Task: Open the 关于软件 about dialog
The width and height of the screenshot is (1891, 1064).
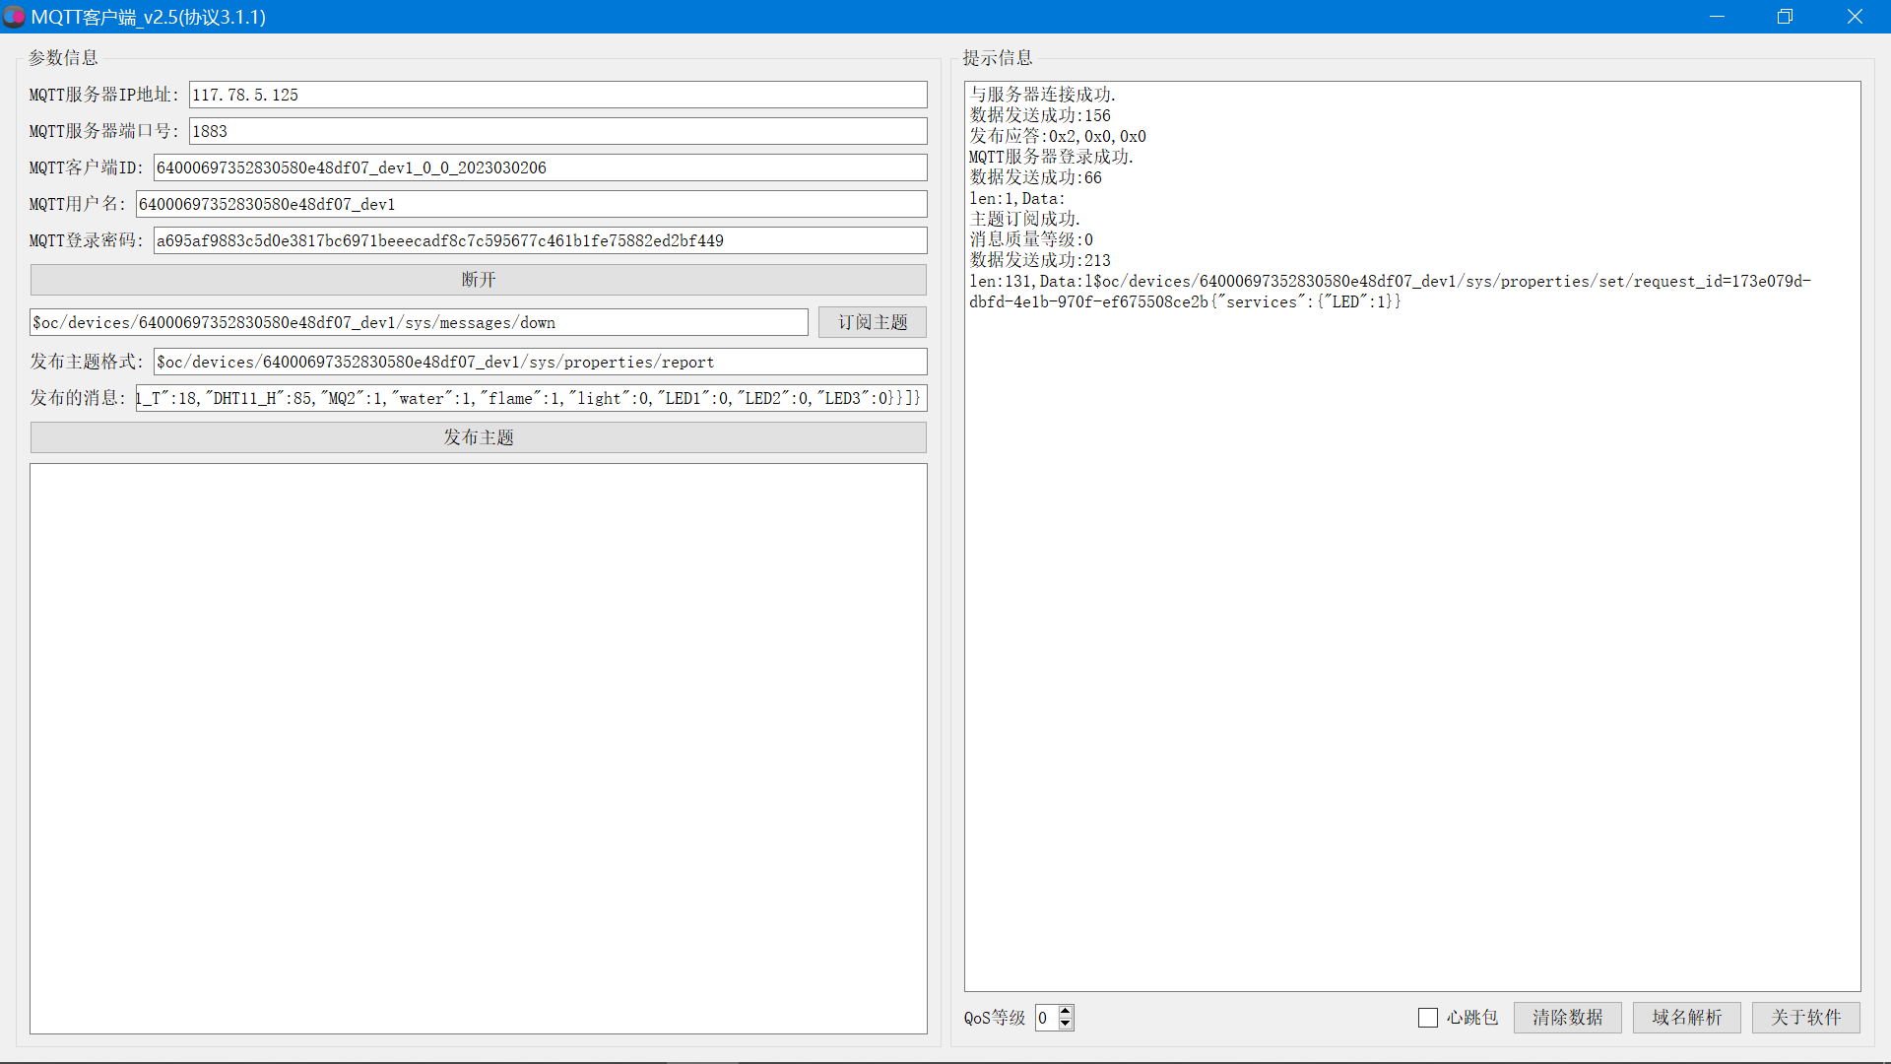Action: coord(1805,1018)
